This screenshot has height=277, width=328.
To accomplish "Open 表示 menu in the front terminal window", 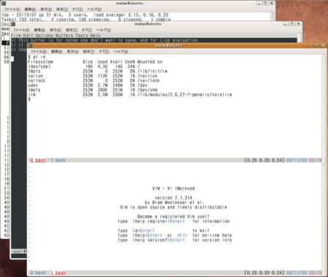I will tap(72, 52).
